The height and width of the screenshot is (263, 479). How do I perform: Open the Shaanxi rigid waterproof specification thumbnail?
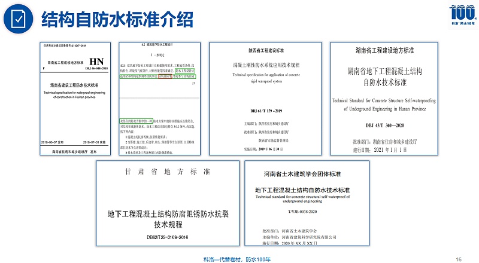tap(265, 99)
